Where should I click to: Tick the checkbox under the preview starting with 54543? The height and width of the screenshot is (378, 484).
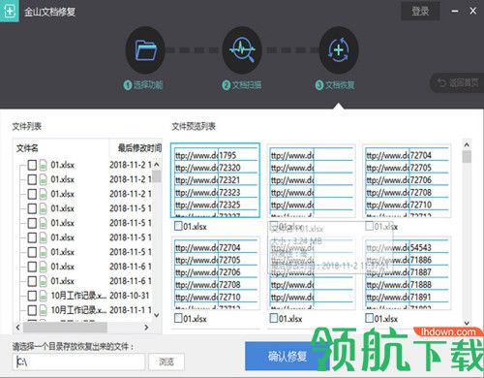point(370,318)
